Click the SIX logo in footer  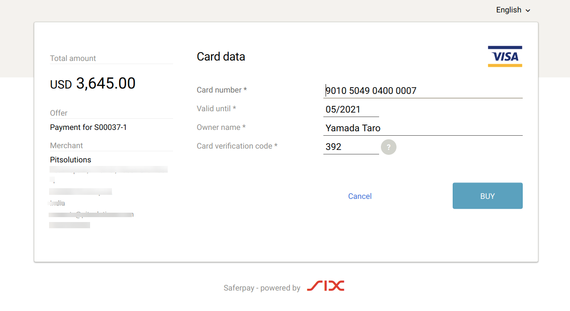coord(326,286)
